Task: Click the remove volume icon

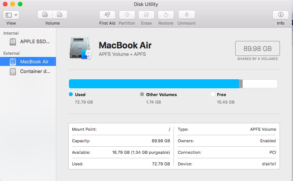Action: [x=60, y=15]
